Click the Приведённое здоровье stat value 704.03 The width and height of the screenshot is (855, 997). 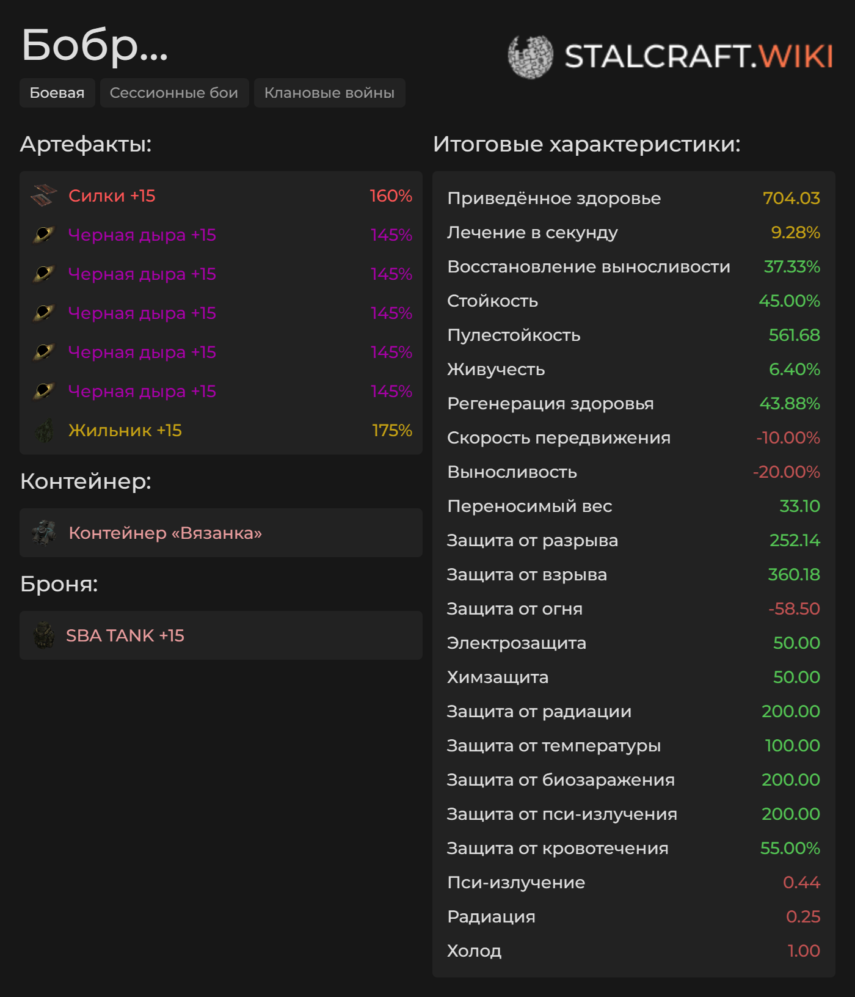791,199
